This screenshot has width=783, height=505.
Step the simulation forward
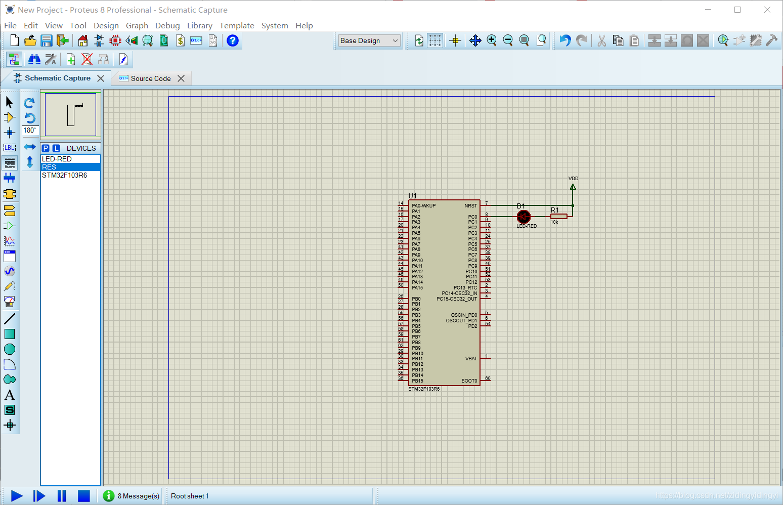39,496
